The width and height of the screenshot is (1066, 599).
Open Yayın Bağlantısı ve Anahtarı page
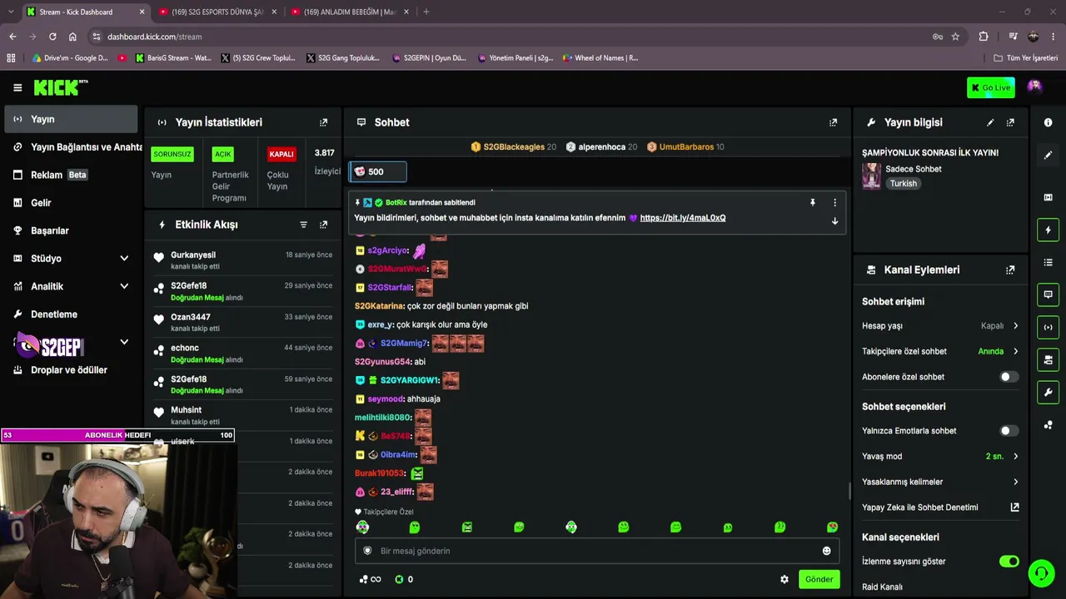[71, 147]
